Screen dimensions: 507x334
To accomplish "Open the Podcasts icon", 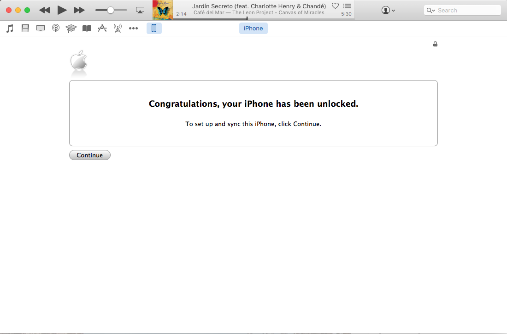I will 56,29.
